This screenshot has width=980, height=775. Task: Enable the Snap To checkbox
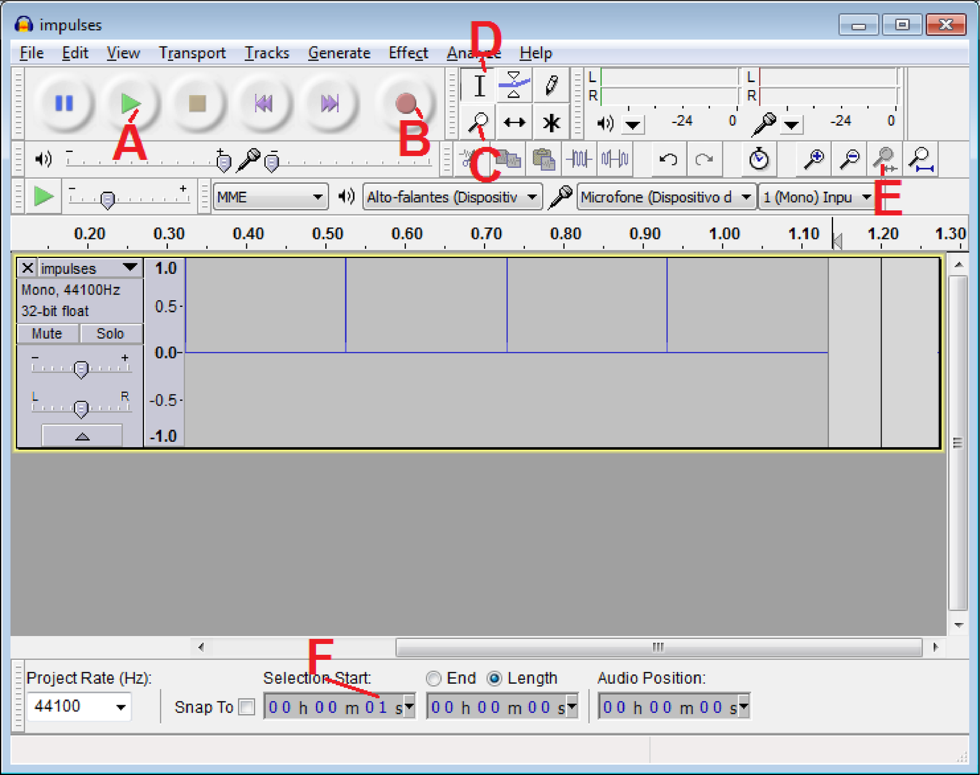(247, 707)
